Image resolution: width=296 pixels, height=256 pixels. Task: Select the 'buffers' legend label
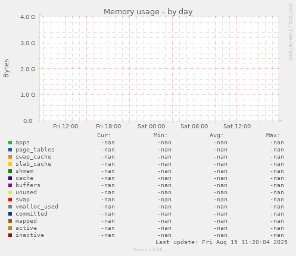pyautogui.click(x=28, y=185)
